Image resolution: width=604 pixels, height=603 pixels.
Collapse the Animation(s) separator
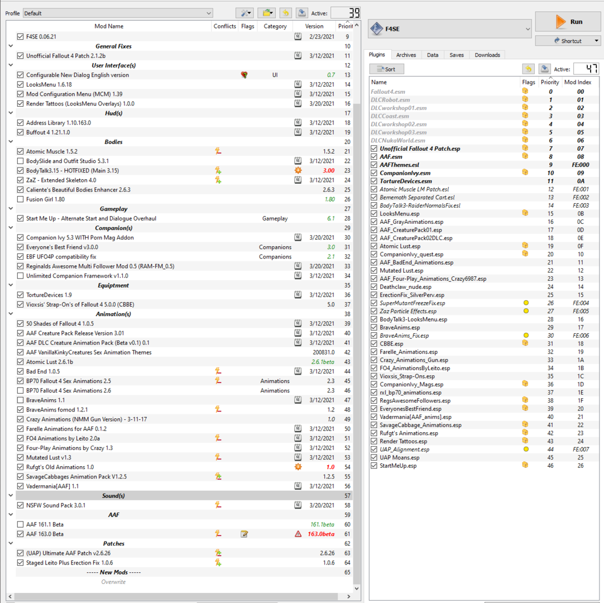click(11, 314)
